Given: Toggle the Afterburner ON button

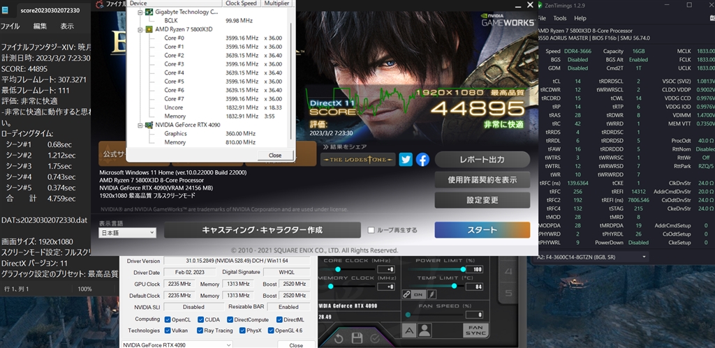Looking at the screenshot, I should [x=418, y=295].
